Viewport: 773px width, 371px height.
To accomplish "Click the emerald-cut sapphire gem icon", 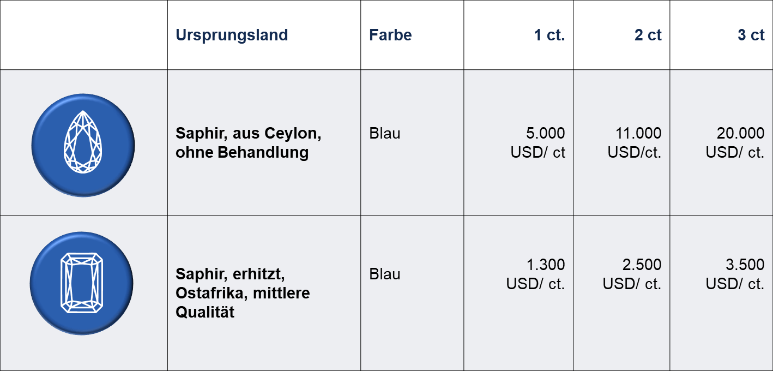I will pos(82,283).
